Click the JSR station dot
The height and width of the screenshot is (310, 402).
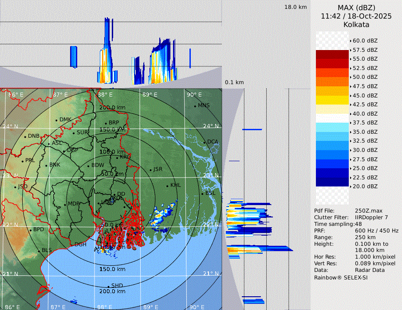click(150, 170)
